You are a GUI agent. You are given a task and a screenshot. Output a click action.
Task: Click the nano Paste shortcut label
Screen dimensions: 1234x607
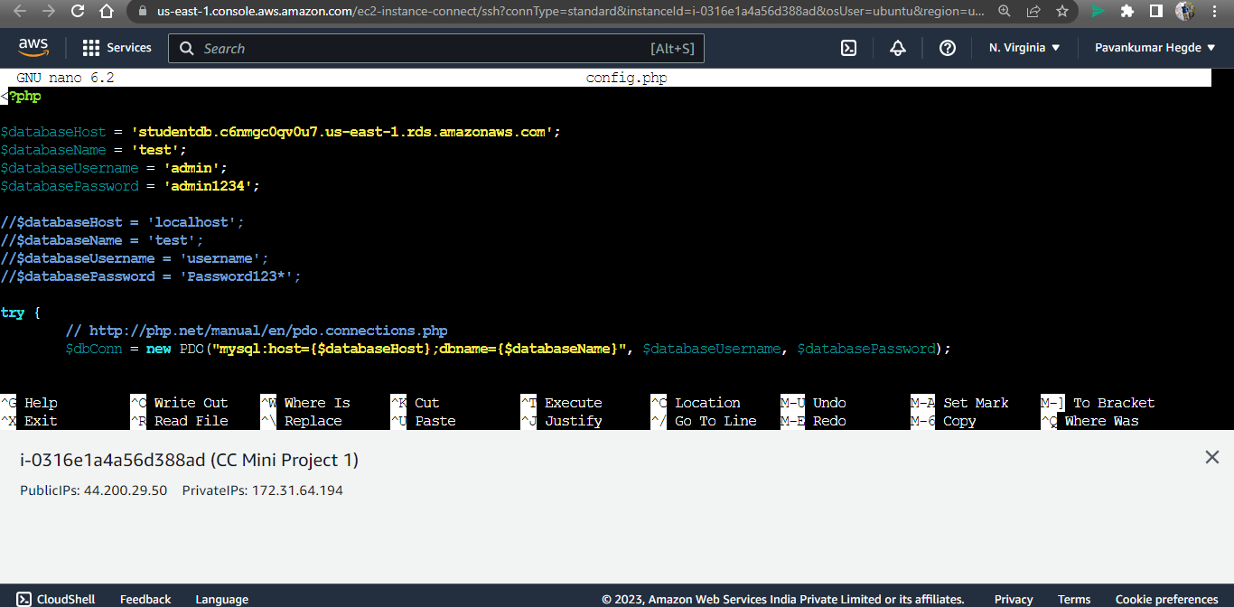click(435, 421)
